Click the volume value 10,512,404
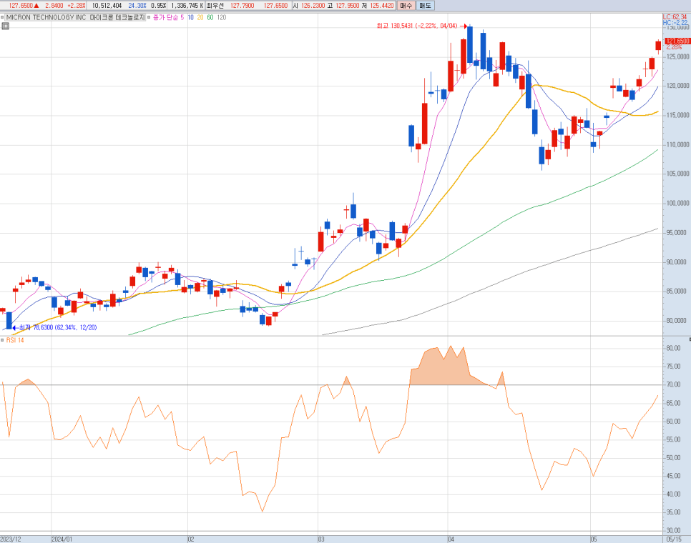691x543 pixels. [107, 6]
